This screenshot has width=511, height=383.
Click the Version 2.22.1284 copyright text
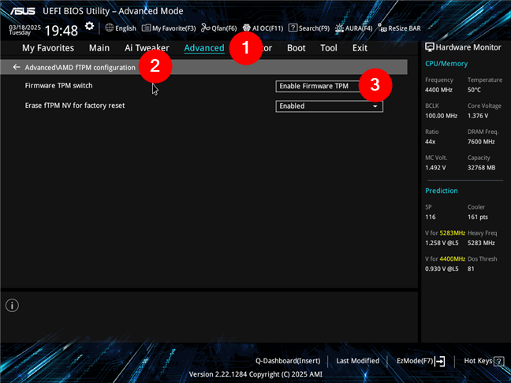(255, 374)
